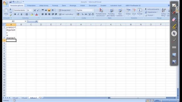Open the Recenzja ribbon tab
The height and width of the screenshot is (102, 182).
(73, 6)
